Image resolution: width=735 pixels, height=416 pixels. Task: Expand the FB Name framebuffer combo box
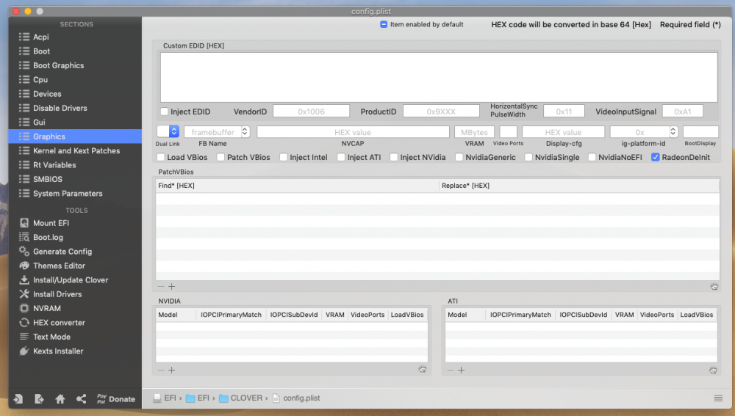pyautogui.click(x=245, y=132)
